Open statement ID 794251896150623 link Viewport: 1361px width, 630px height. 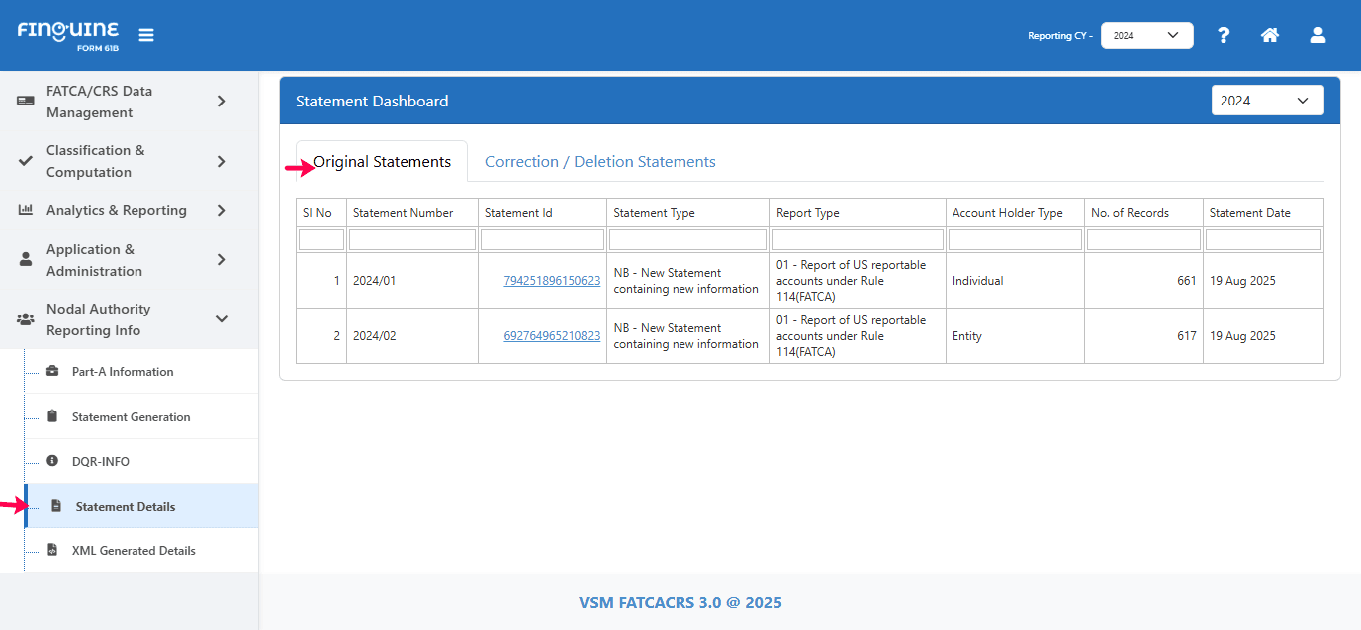(x=551, y=281)
